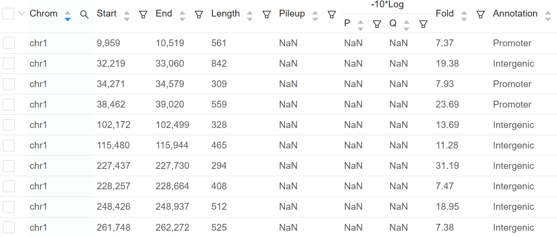Open the Q column filter icon
557x237 pixels.
click(x=423, y=24)
